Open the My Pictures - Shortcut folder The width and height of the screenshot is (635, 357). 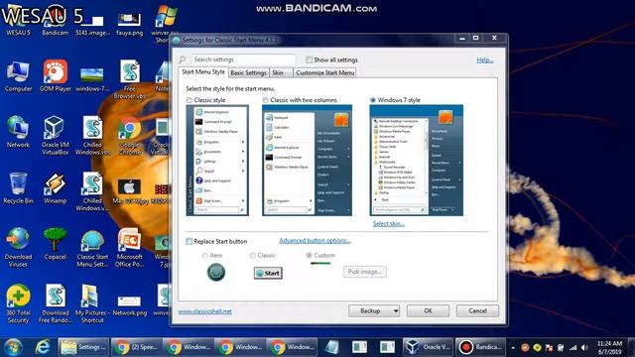click(x=92, y=303)
